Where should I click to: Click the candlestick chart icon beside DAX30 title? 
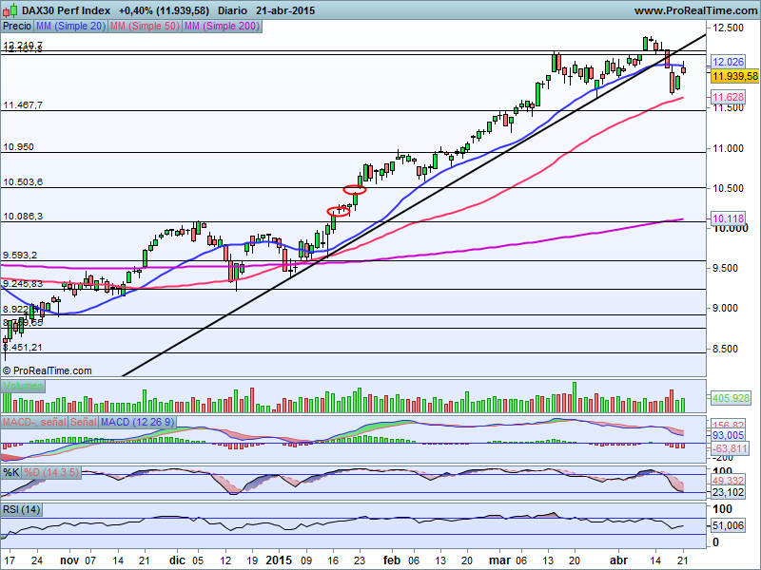point(10,9)
